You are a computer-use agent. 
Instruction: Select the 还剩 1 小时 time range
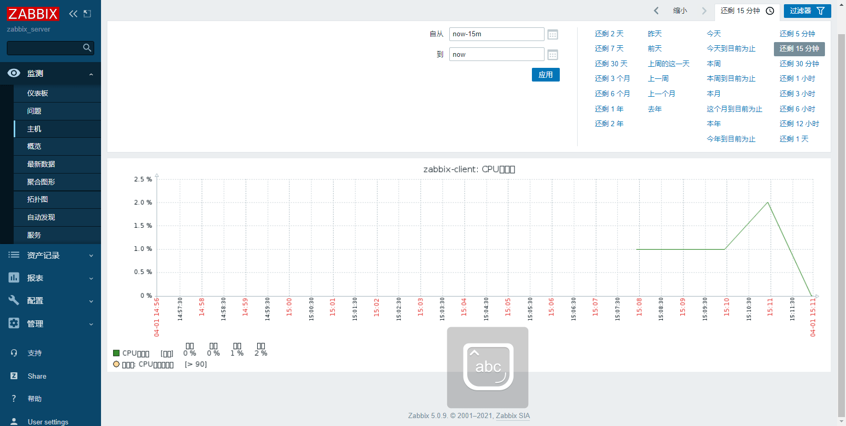(797, 78)
